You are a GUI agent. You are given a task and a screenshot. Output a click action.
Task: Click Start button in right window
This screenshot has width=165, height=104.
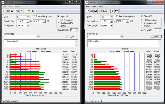[156, 37]
